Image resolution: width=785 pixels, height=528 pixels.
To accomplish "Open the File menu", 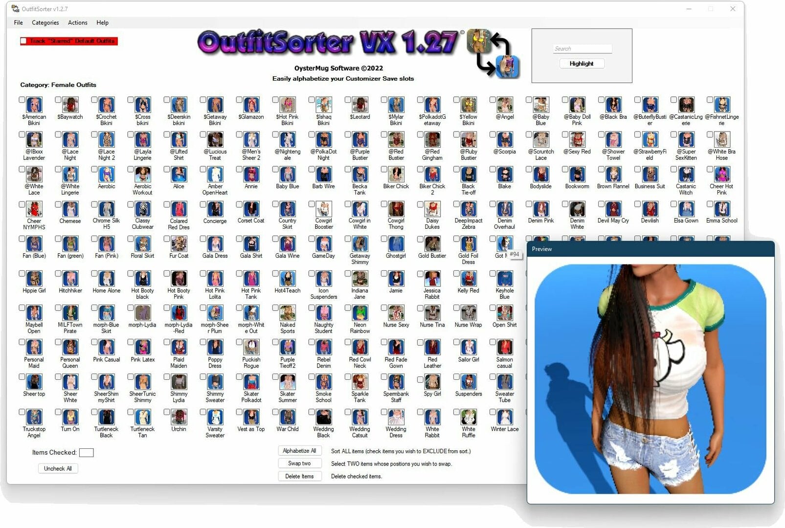I will point(19,22).
